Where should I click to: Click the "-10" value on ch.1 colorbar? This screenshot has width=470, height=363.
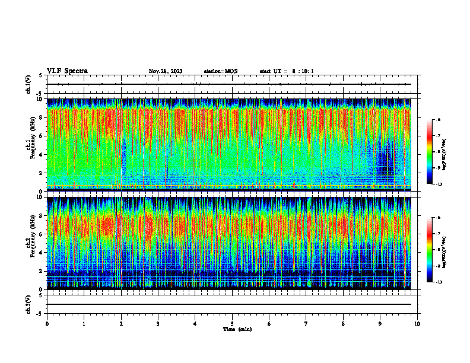(x=439, y=184)
